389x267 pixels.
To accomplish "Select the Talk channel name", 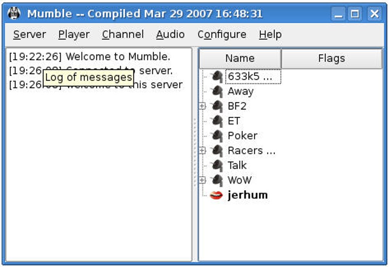I will 237,165.
